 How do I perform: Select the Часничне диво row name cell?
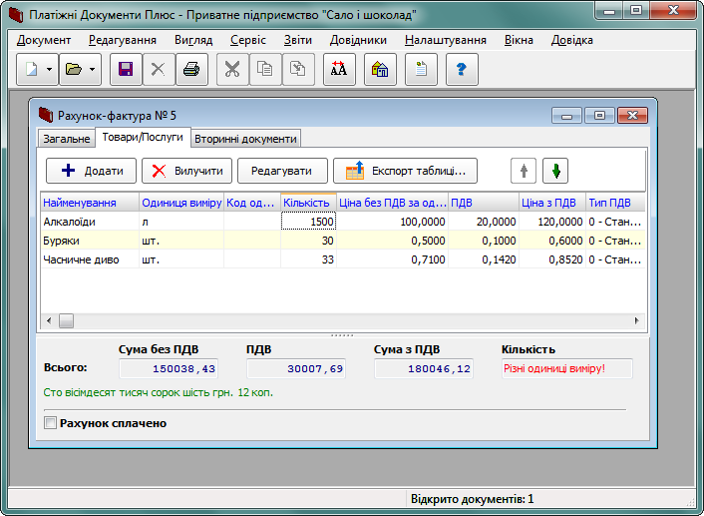pyautogui.click(x=90, y=259)
